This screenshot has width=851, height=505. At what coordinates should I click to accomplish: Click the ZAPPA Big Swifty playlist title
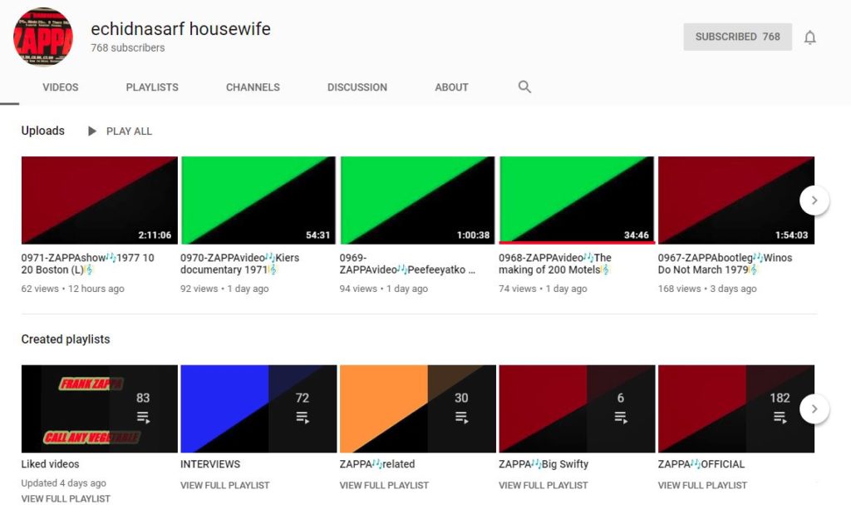(x=544, y=463)
